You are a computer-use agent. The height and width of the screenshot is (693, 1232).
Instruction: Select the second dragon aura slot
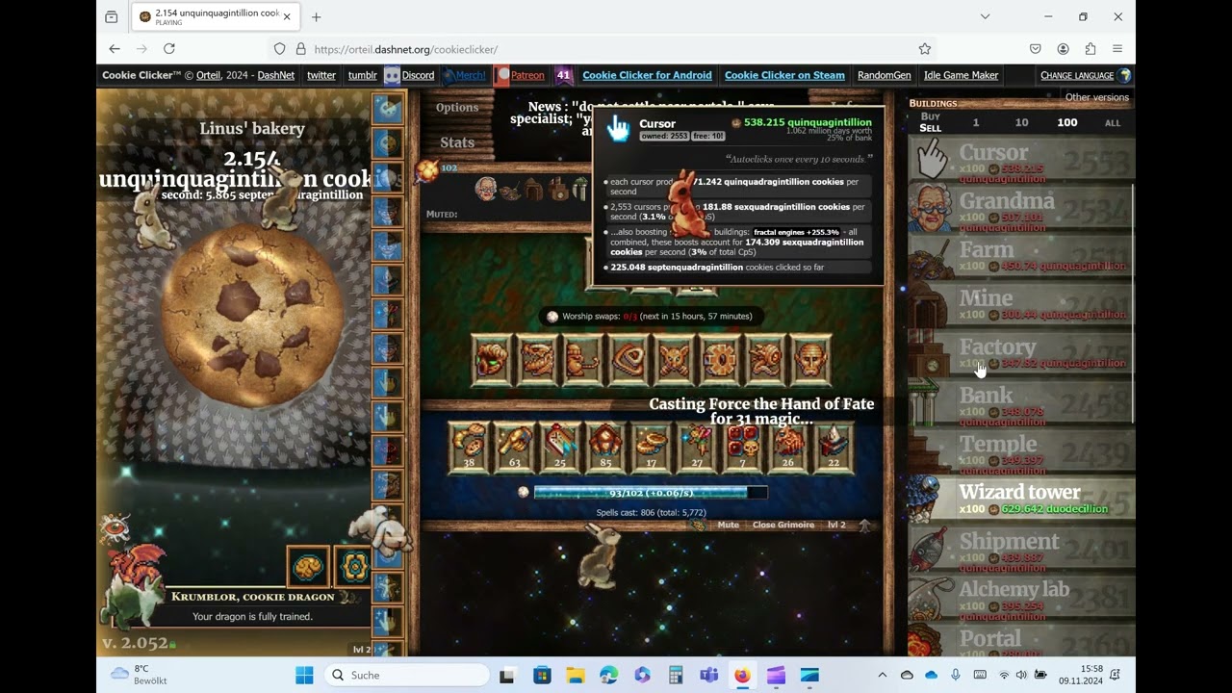coord(352,566)
